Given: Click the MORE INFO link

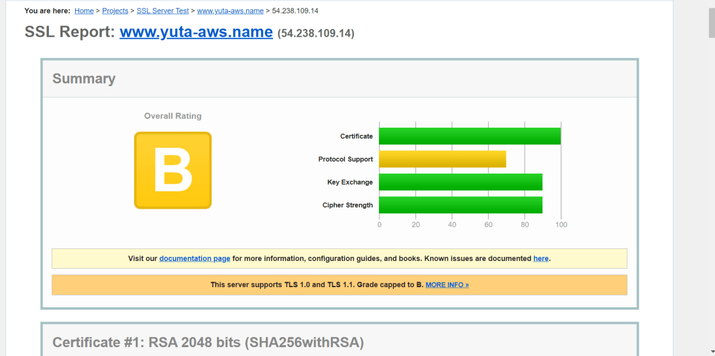Looking at the screenshot, I should point(447,285).
